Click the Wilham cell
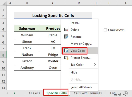The height and width of the screenshot is (97, 132). point(27,35)
